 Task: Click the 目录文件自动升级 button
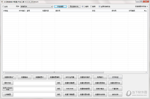8,88
